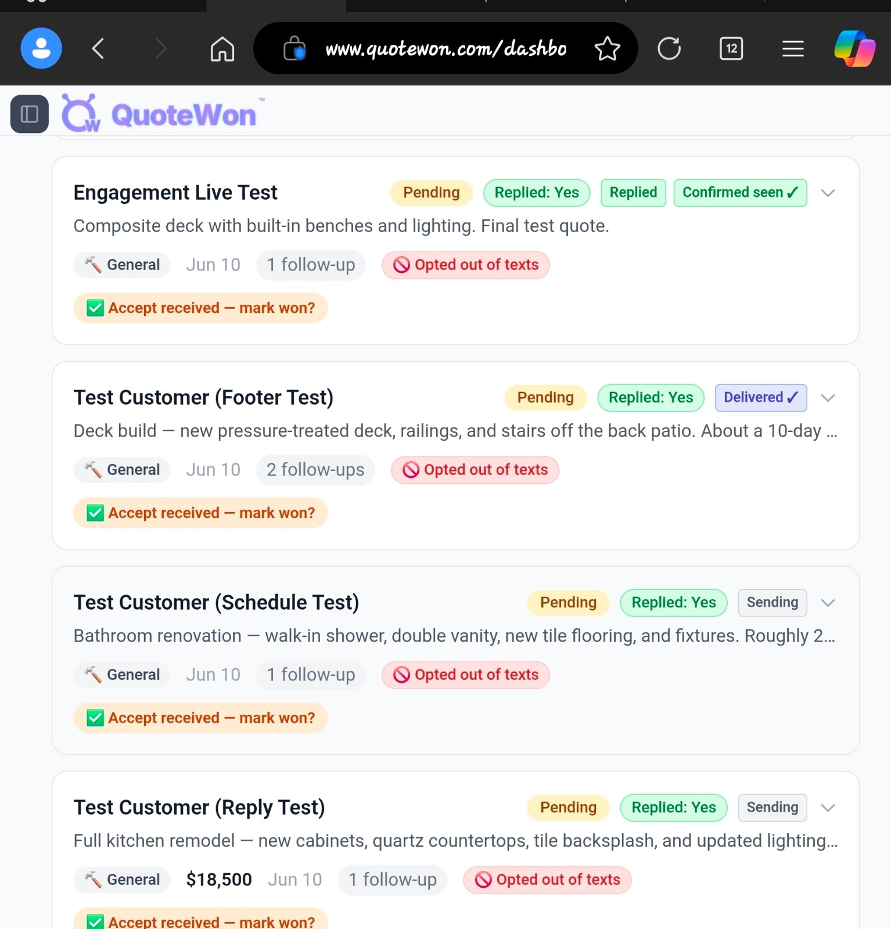Click Opted out of texts on Reply Test
The image size is (891, 929).
[547, 880]
